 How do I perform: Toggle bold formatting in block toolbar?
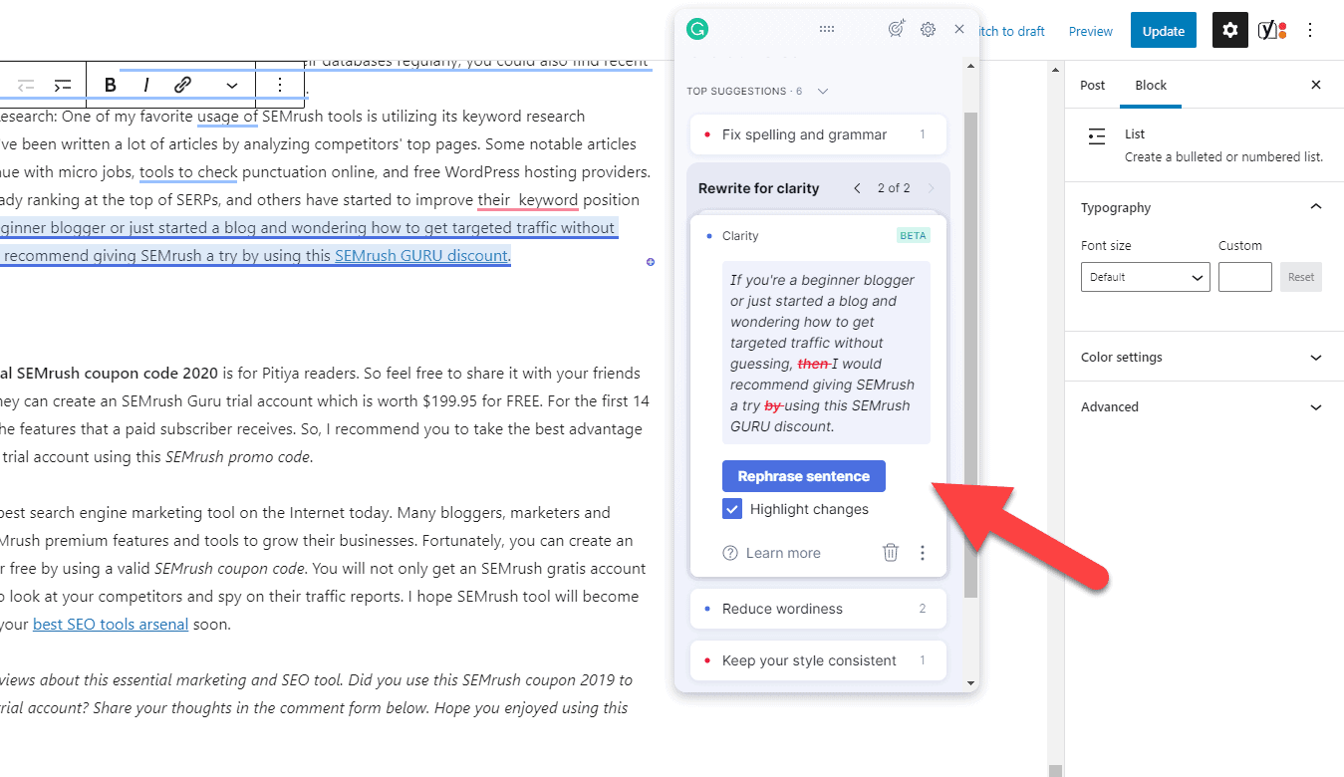tap(111, 85)
